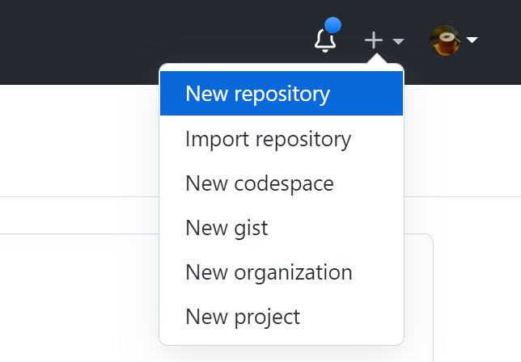Click the plus create-new icon

[x=374, y=40]
